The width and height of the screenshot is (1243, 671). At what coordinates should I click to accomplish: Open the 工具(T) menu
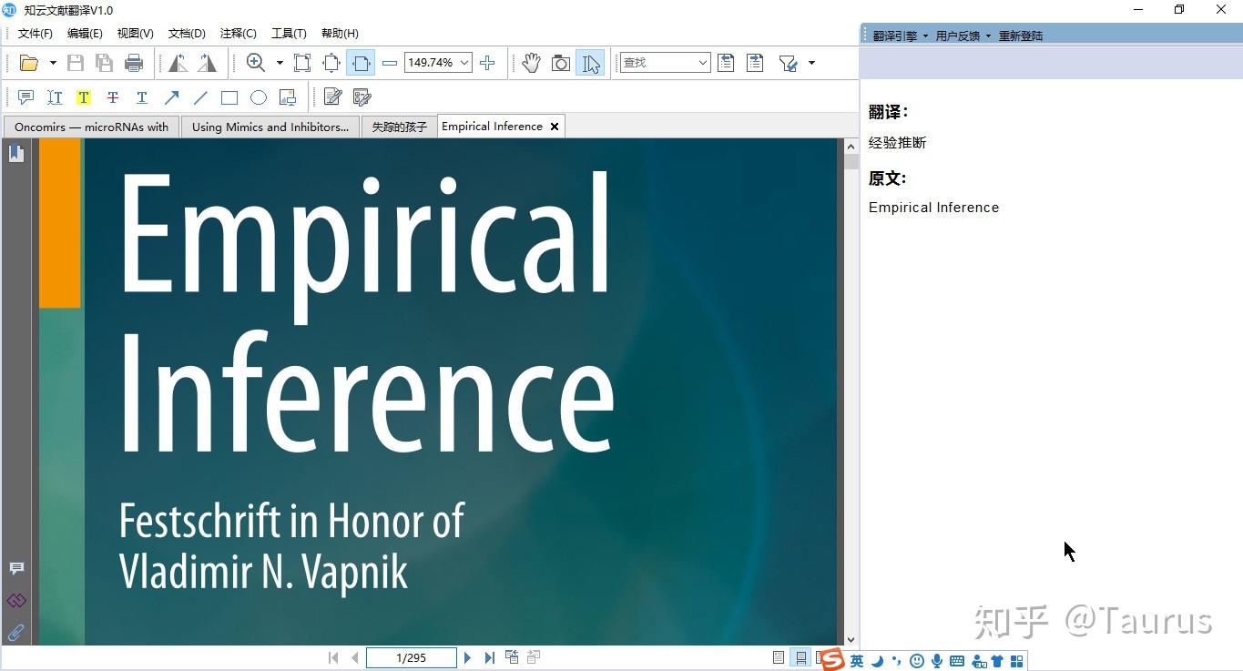[289, 33]
